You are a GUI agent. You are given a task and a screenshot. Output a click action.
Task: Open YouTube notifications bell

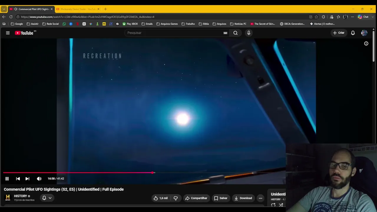(353, 33)
